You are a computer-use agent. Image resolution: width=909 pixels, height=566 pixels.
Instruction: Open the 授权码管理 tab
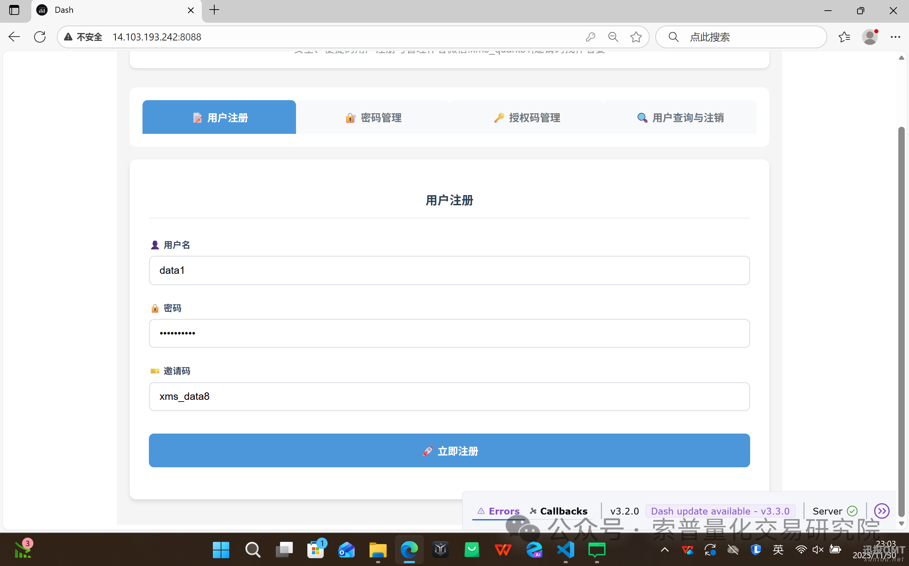tap(526, 118)
